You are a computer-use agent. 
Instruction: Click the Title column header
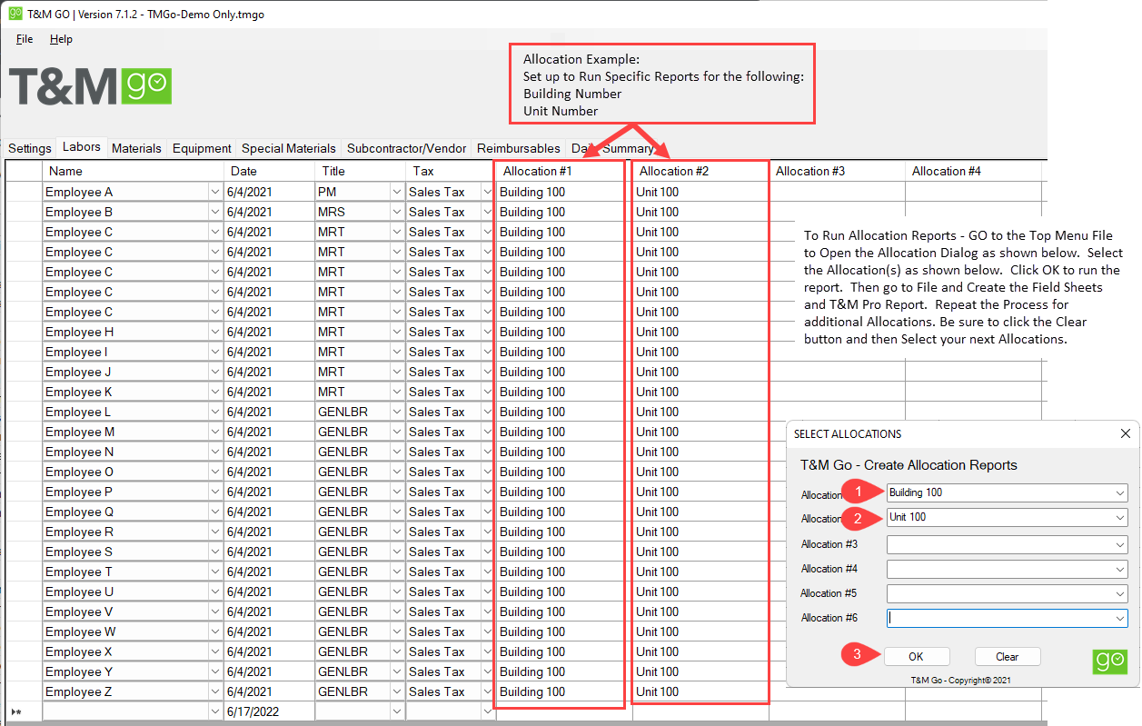click(x=360, y=171)
